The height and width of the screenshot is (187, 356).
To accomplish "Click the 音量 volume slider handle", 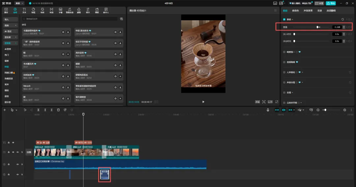I will point(318,27).
